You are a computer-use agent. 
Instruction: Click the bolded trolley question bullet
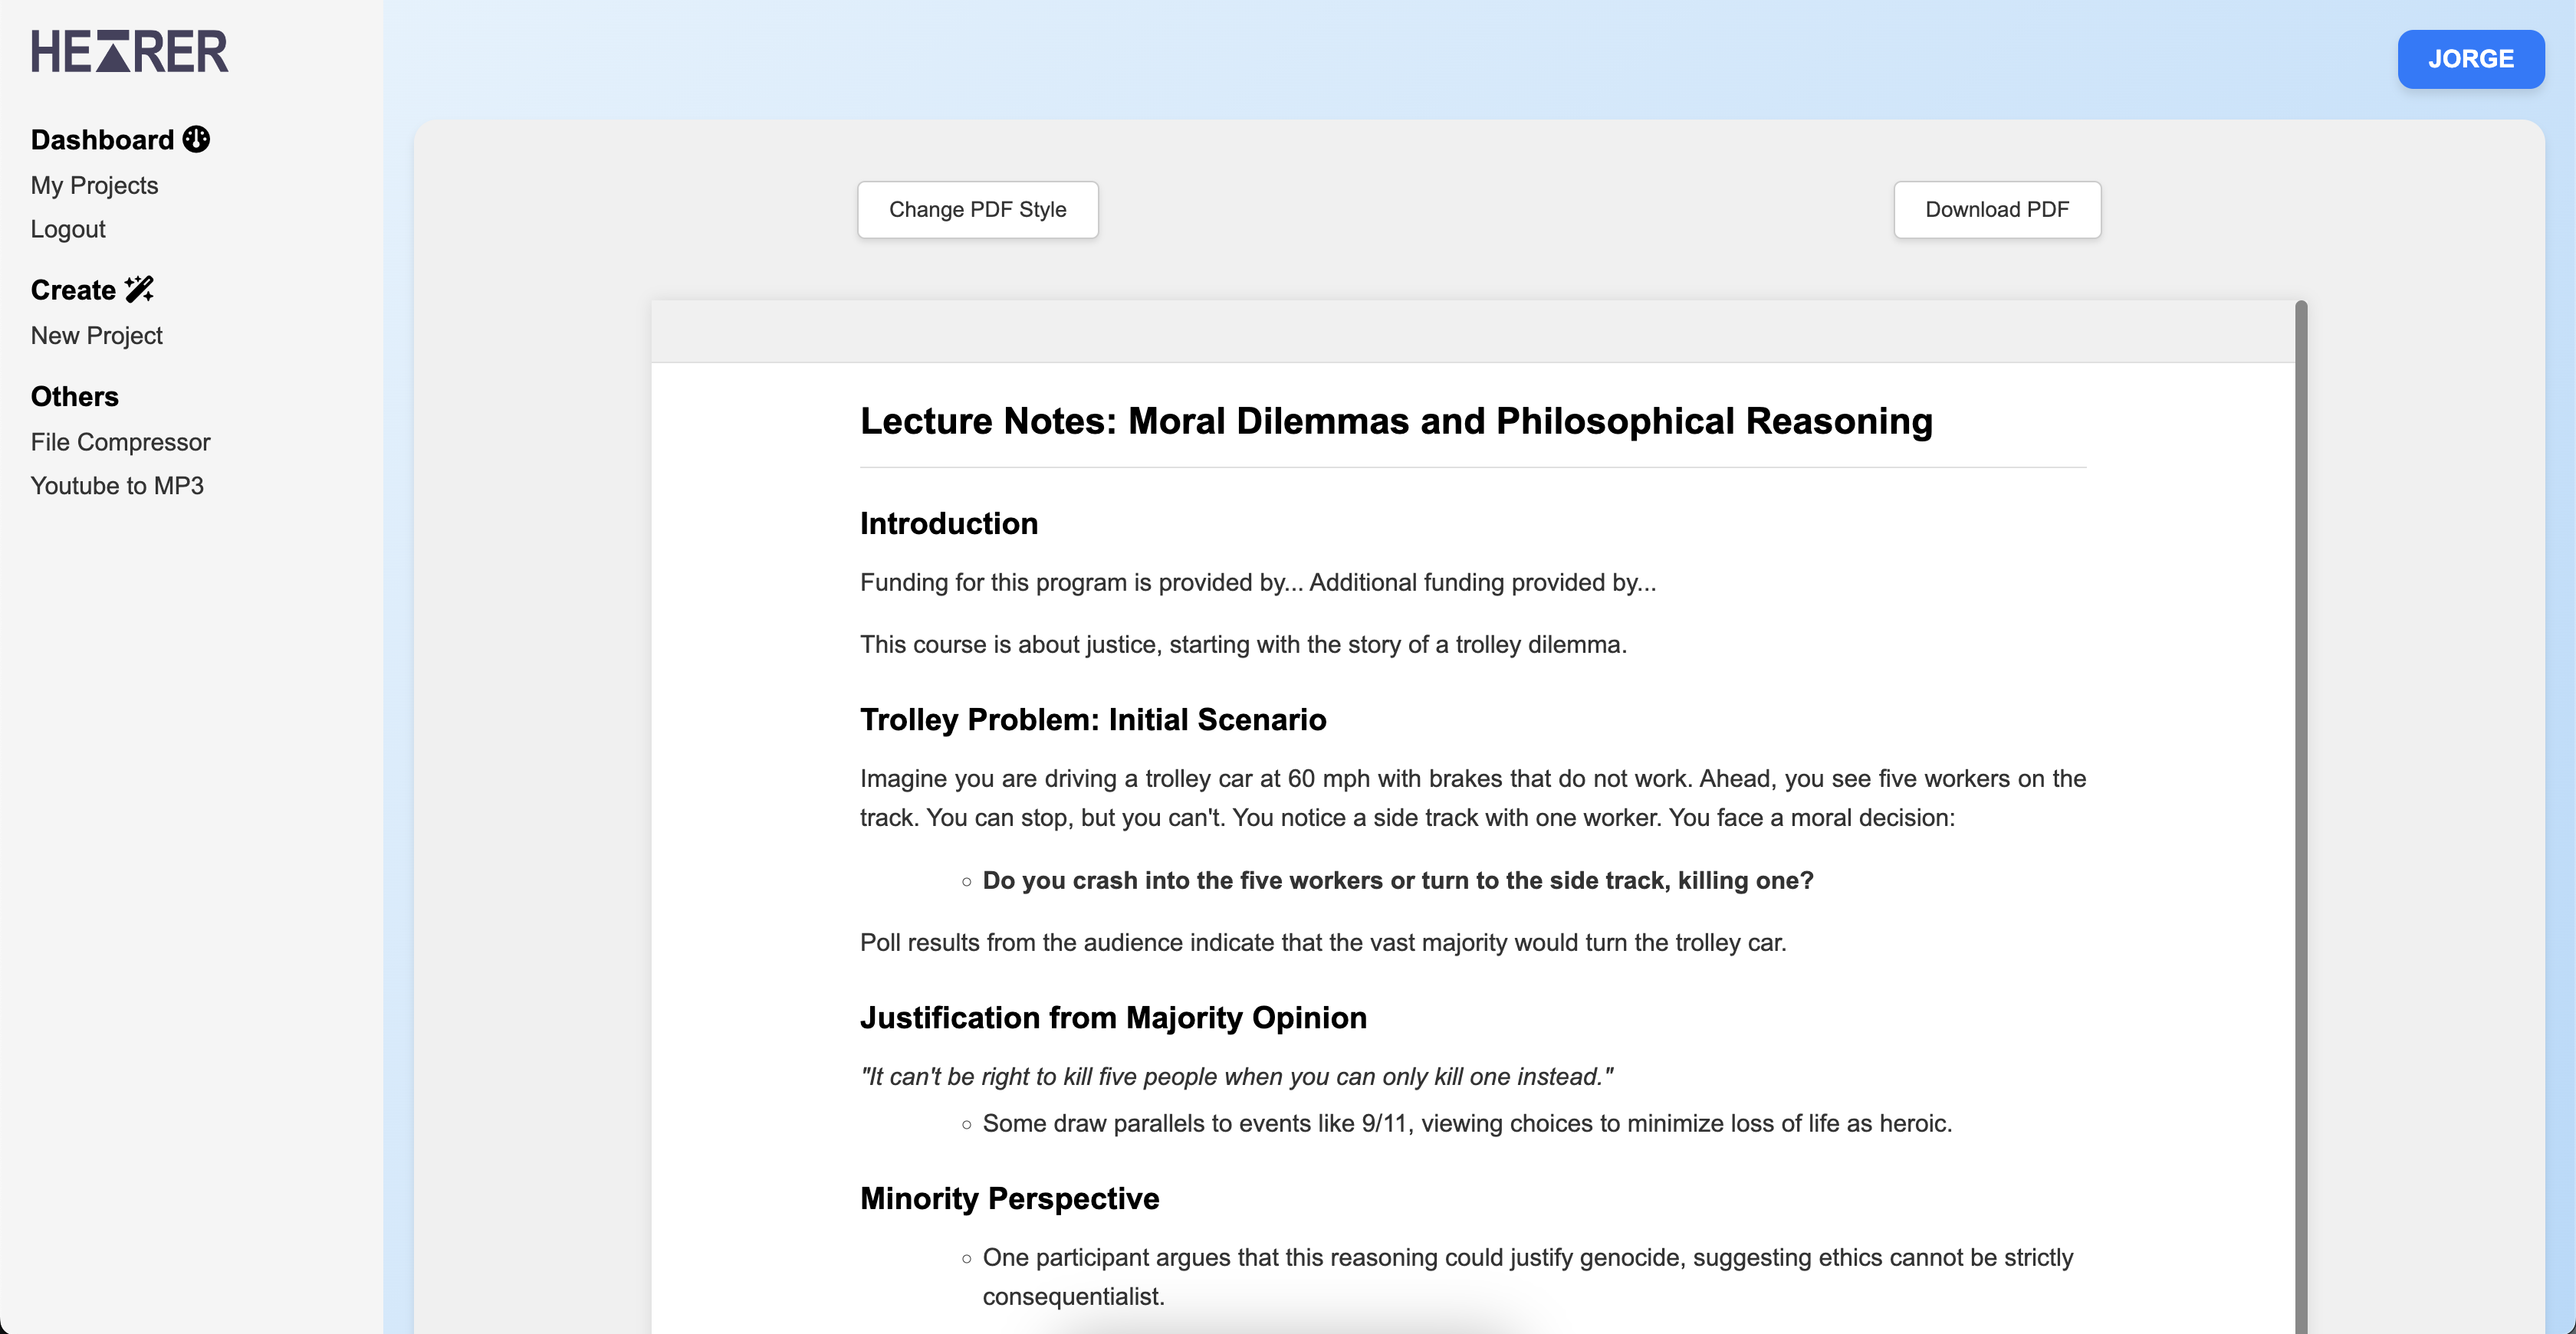pyautogui.click(x=1397, y=880)
